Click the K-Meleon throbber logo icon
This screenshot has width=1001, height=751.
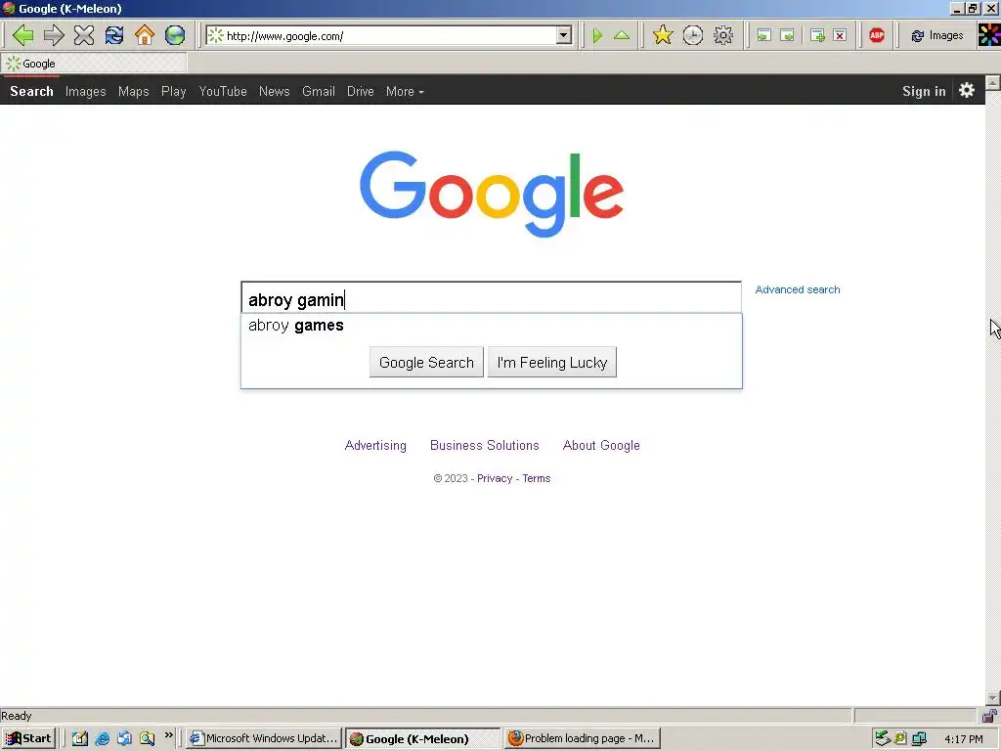tap(989, 35)
